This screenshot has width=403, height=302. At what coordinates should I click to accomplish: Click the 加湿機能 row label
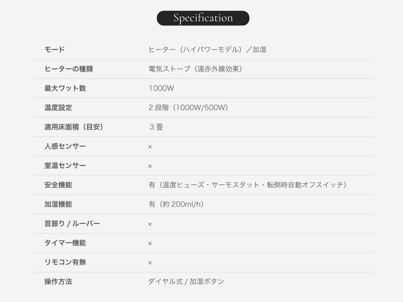(x=58, y=204)
